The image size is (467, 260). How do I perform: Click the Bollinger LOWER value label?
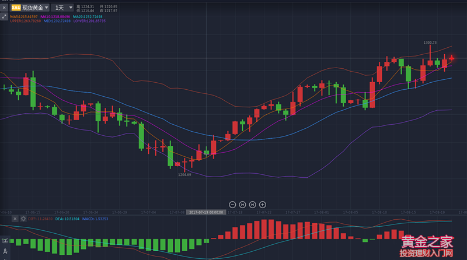coord(90,21)
